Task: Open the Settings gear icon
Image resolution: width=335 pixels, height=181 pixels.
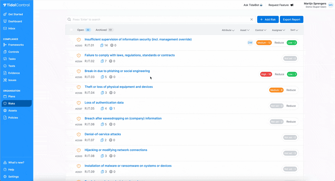Action: 5,176
